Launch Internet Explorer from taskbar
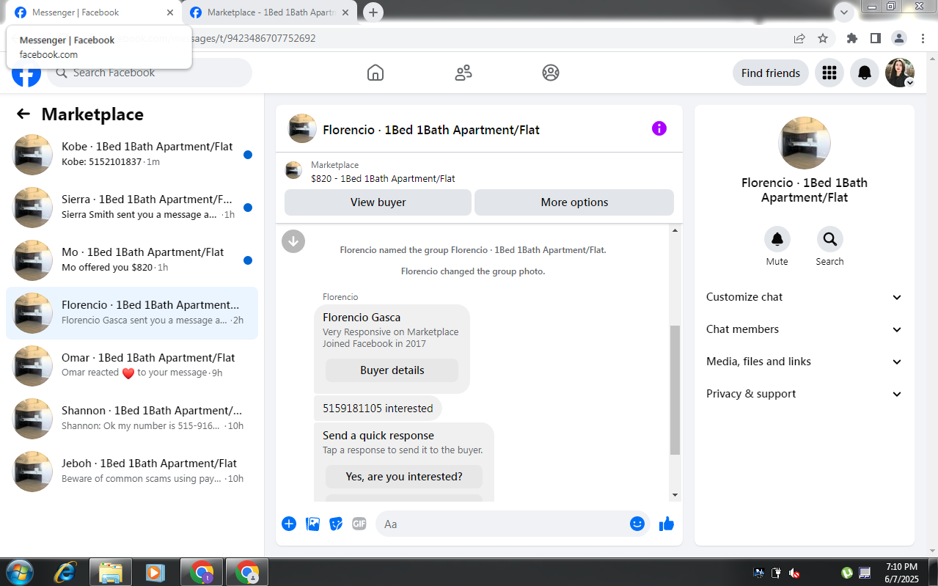Screen dimensions: 938x586 (x=65, y=572)
